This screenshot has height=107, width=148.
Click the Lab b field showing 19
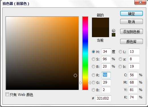click(134, 66)
